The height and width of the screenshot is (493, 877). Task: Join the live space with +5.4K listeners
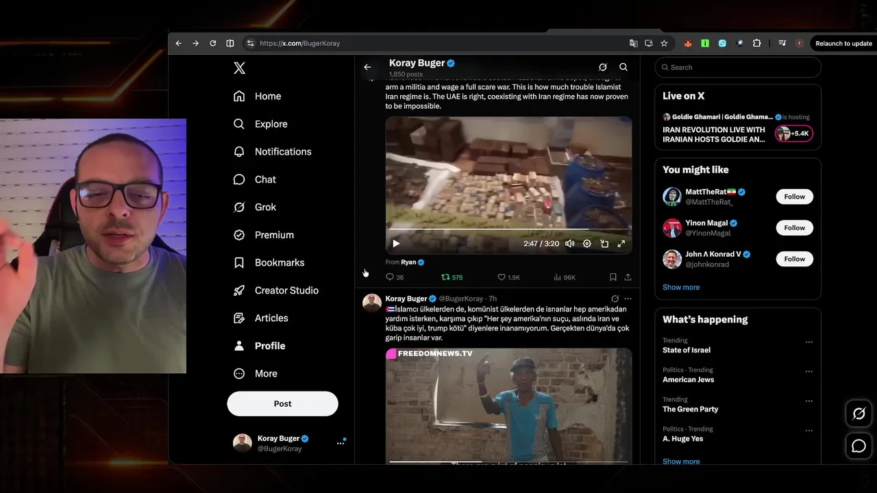(794, 134)
